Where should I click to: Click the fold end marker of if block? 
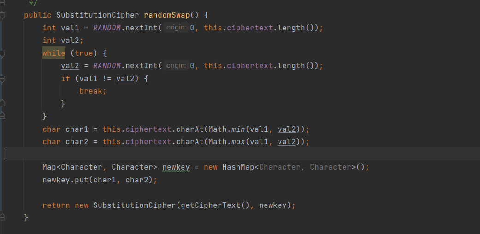(3, 104)
